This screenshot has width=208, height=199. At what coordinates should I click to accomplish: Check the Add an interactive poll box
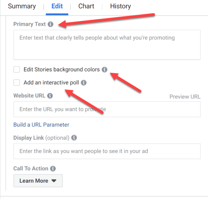[x=17, y=83]
